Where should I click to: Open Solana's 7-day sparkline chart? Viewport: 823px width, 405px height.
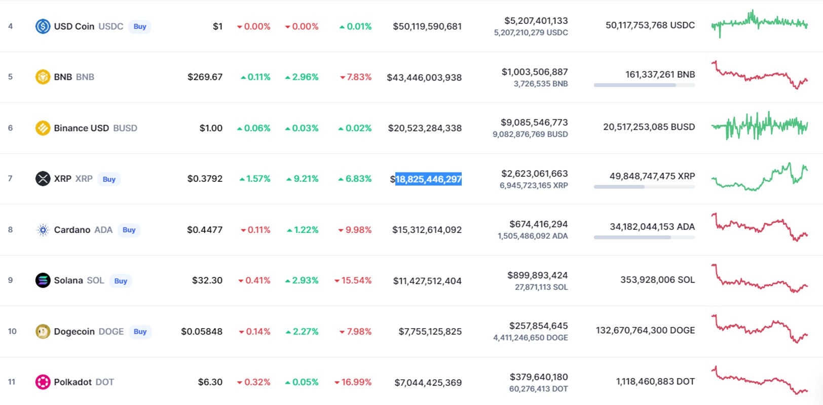(x=759, y=278)
